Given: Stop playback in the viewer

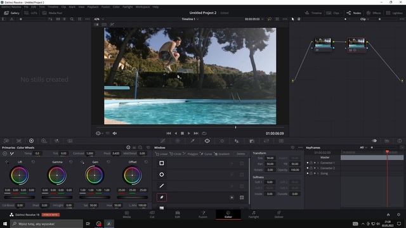Looking at the screenshot, I should coord(182,134).
